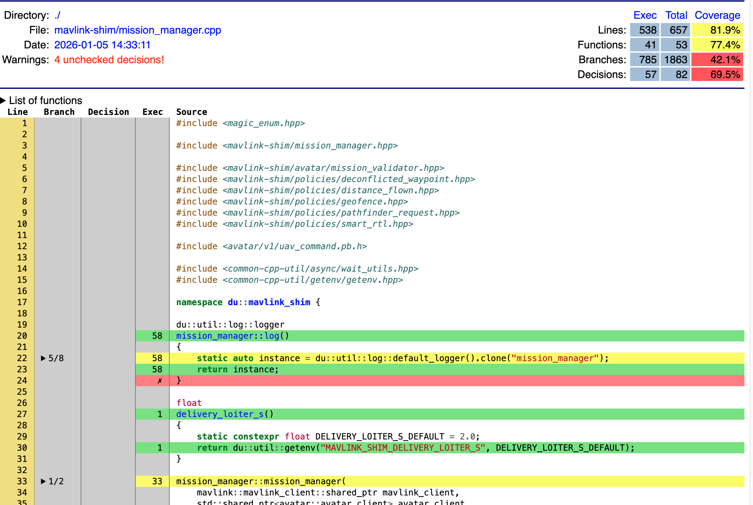Click the '4 unchecked decisions!' warning
753x505 pixels.
coord(109,60)
